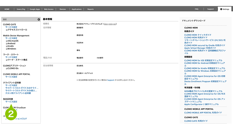Expand the CLOMO IDs tree node
233x131 pixels.
point(7,68)
